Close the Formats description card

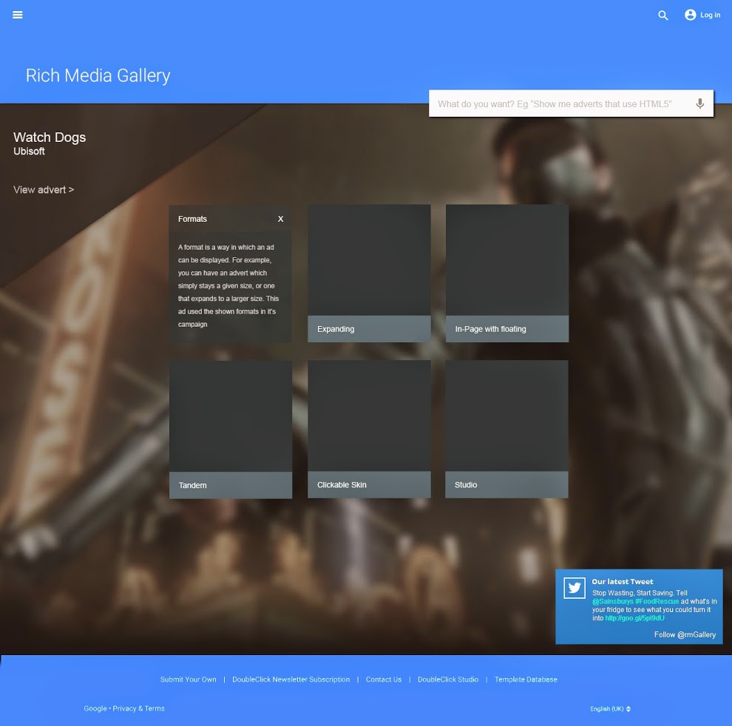(280, 219)
